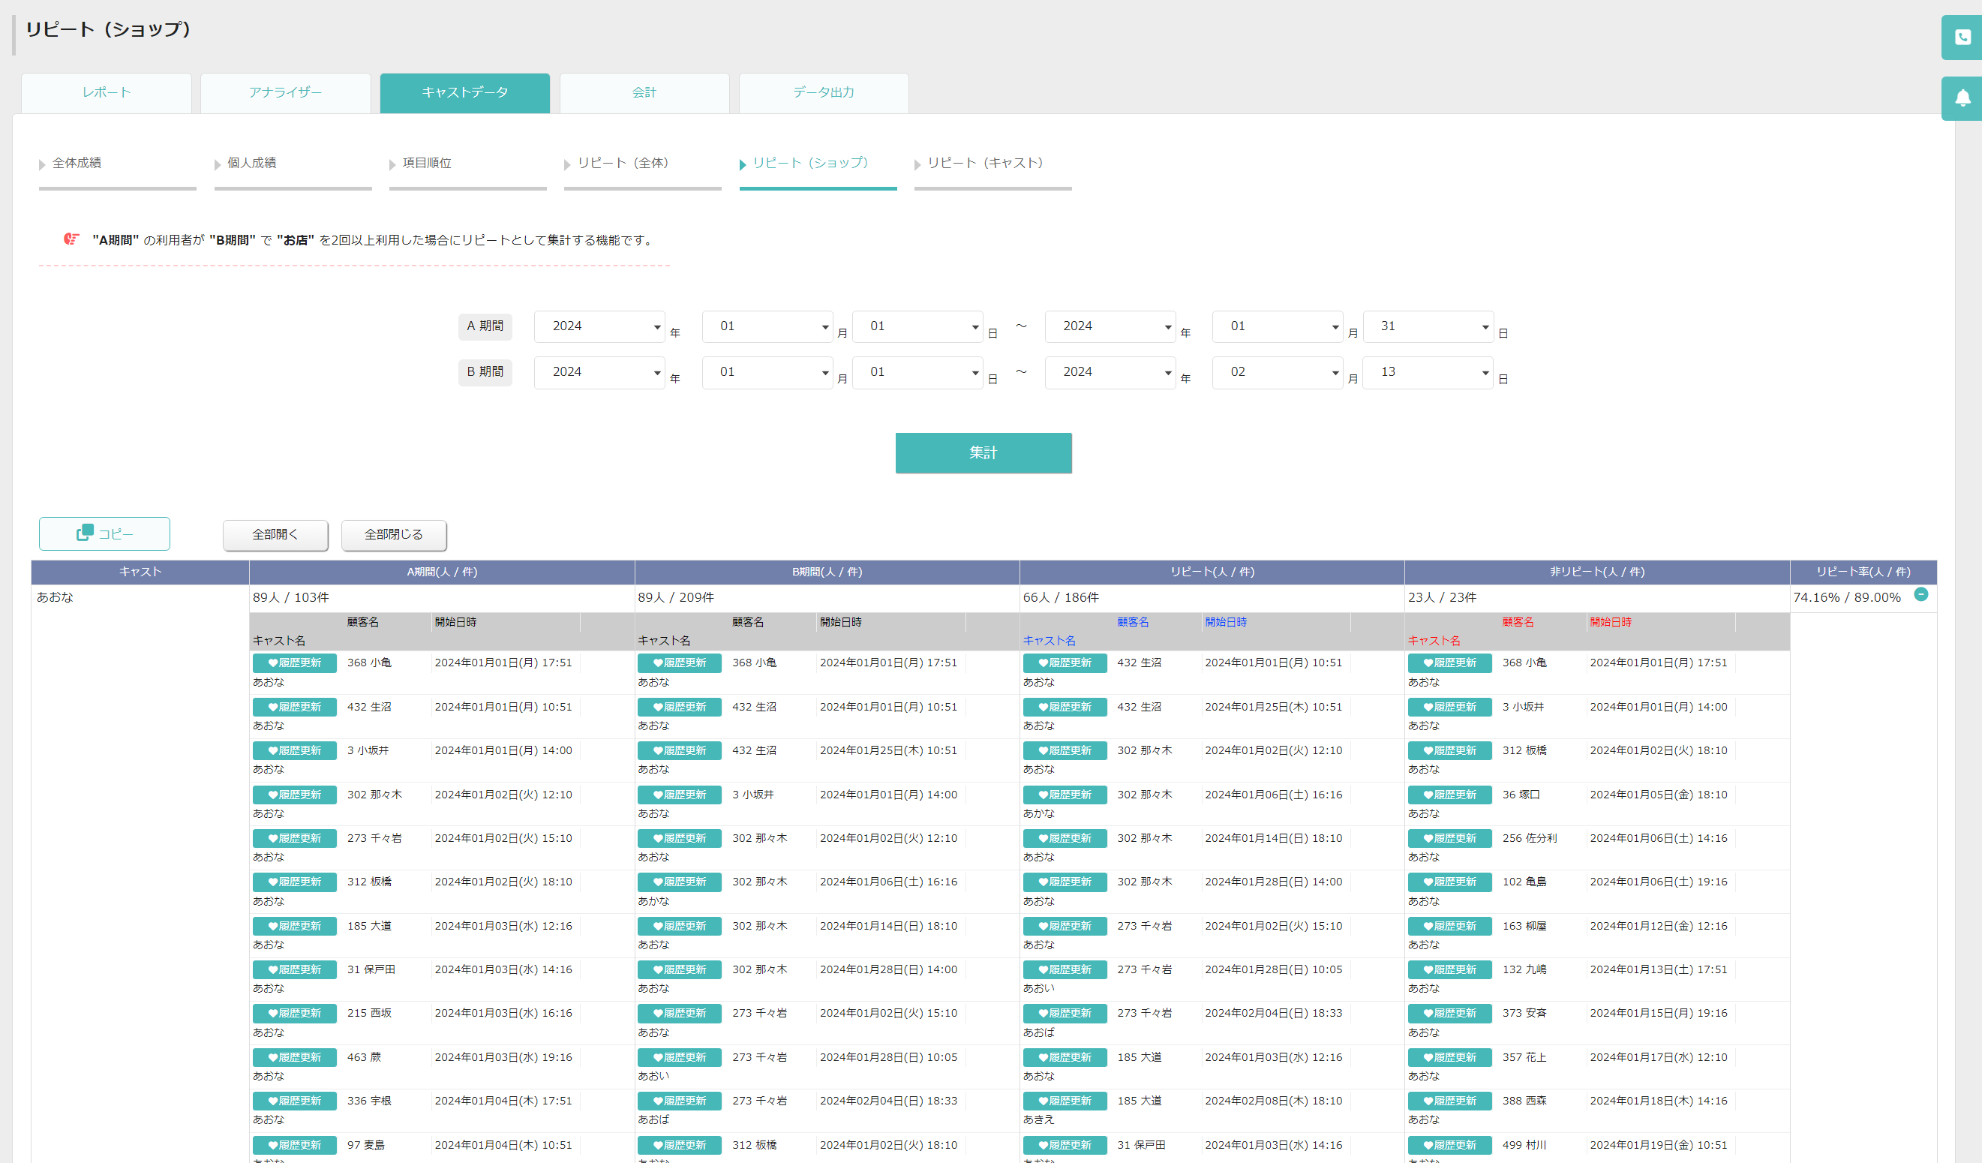Image resolution: width=1982 pixels, height=1163 pixels.
Task: Click the 全部閉じる button
Action: (394, 535)
